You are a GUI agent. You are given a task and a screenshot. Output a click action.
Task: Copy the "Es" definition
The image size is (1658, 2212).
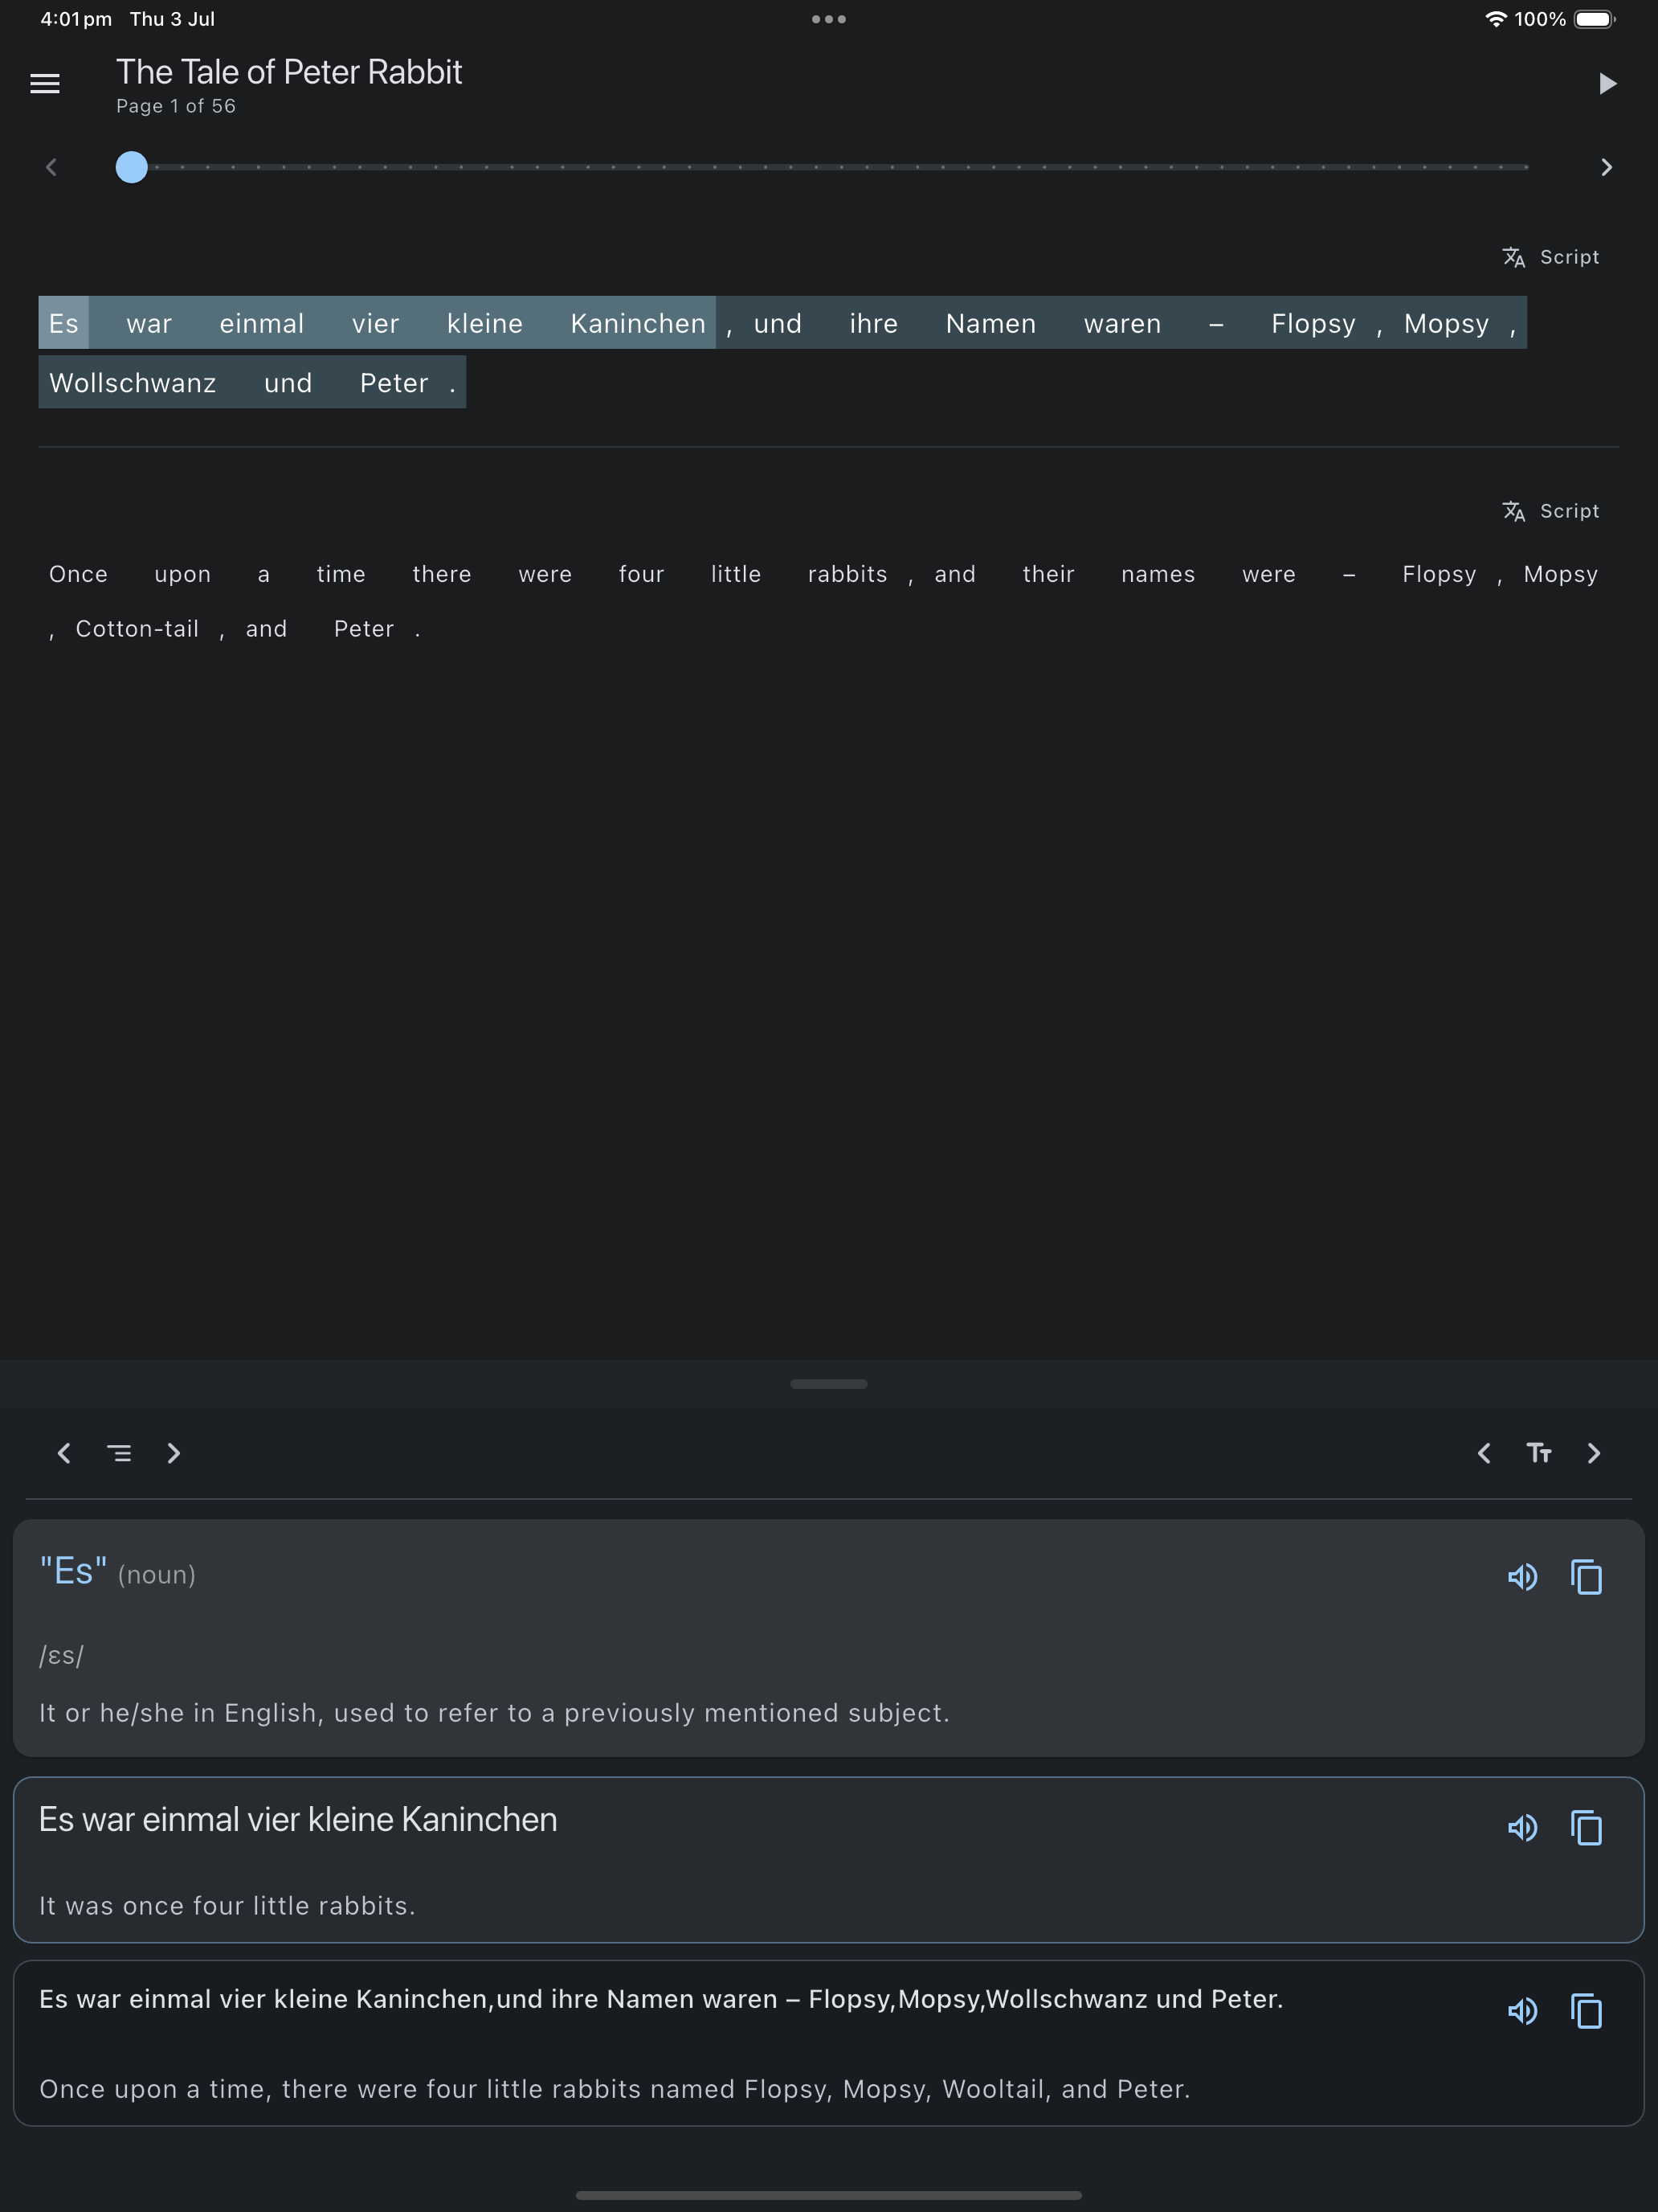tap(1586, 1577)
